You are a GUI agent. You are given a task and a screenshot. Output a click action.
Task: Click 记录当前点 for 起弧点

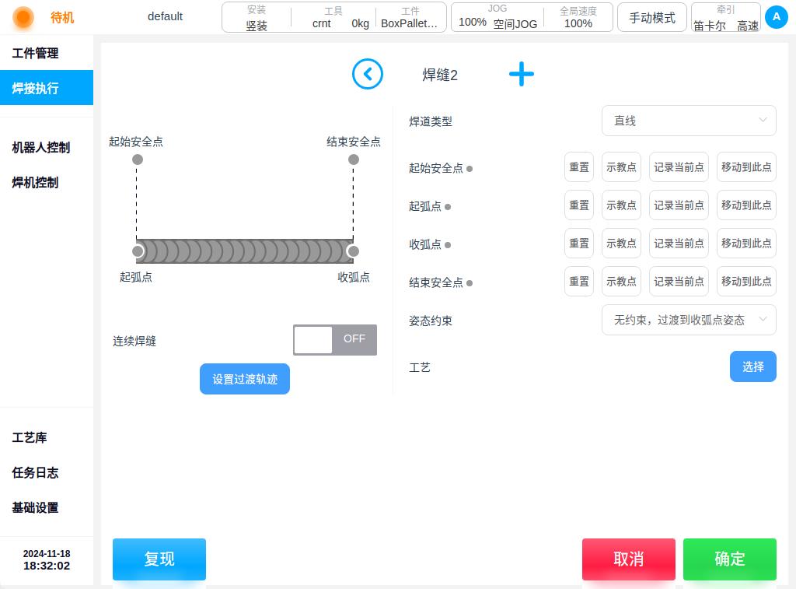coord(679,205)
